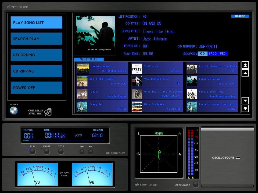Stop playback with the Stop knob

(x=61, y=152)
